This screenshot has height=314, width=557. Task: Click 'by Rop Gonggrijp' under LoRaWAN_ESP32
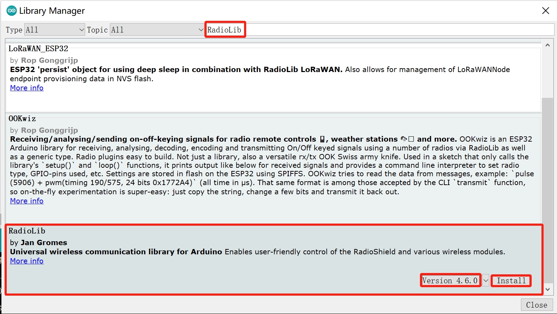tap(44, 60)
